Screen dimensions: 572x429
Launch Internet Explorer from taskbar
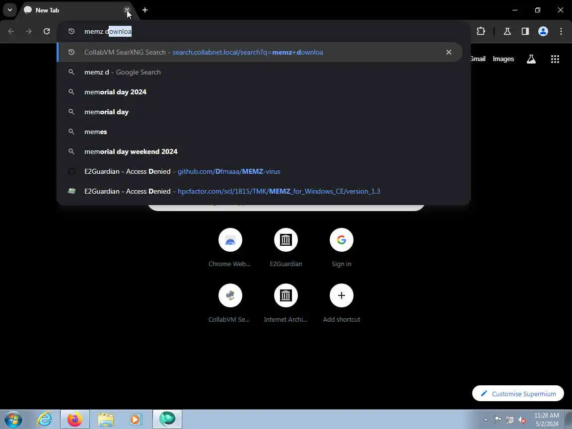tap(44, 419)
